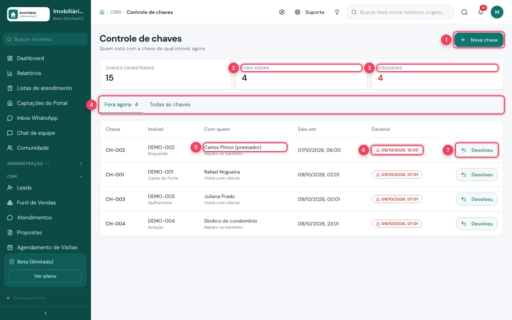Viewport: 512px width, 320px height.
Task: Click the Ver plano button
Action: click(x=45, y=276)
